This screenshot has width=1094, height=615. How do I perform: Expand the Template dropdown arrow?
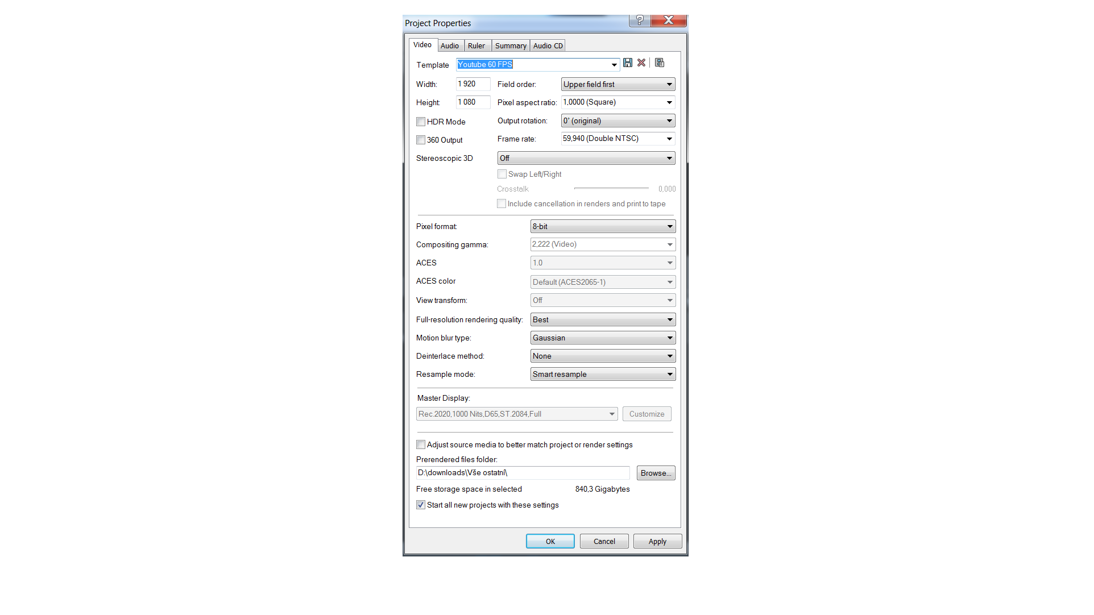(614, 65)
